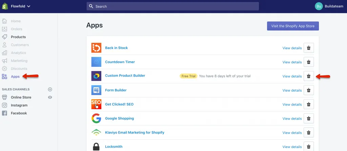Screen dimensions: 347x151
Task: Open Customers in sidebar
Action: pyautogui.click(x=20, y=45)
